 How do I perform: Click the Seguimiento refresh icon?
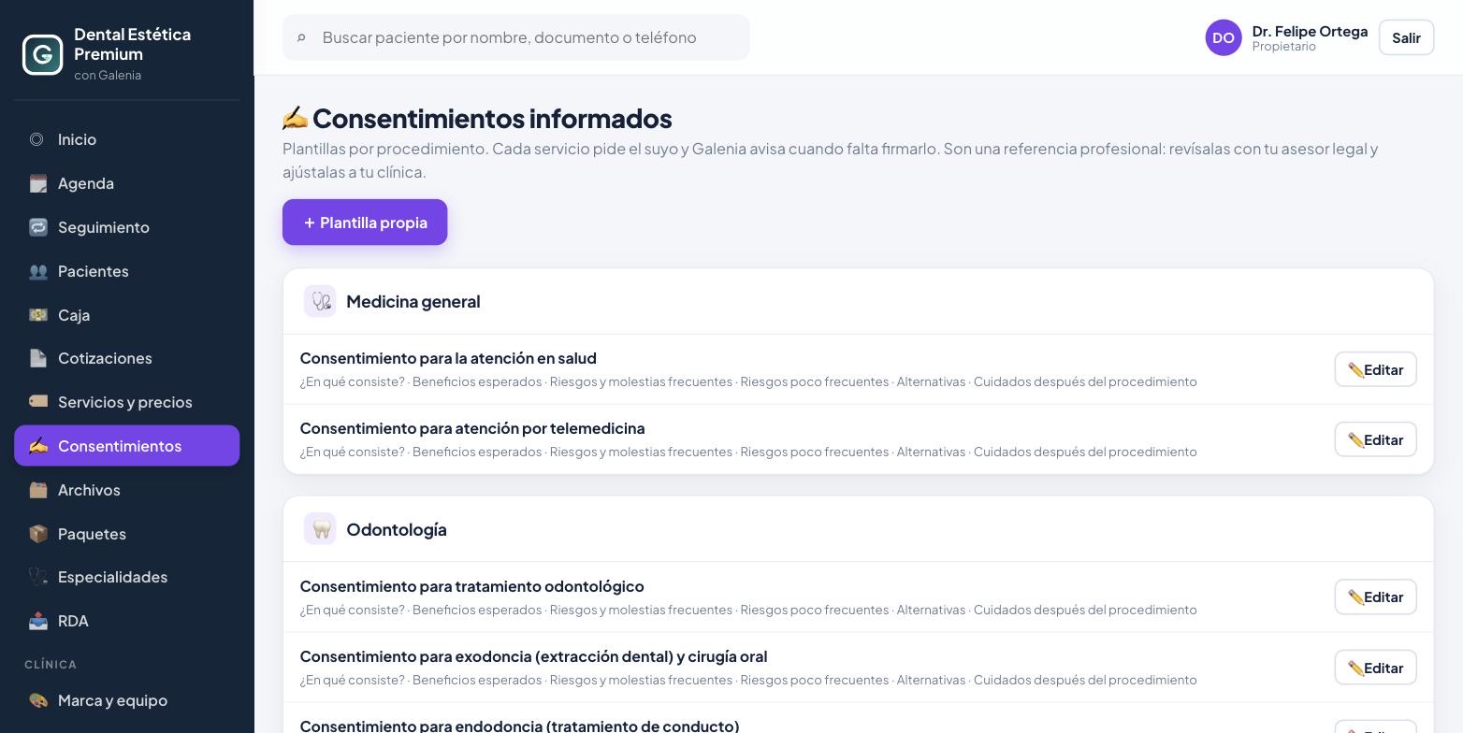(x=37, y=227)
